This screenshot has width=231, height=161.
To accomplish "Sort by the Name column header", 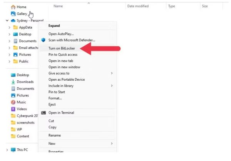I will click(x=58, y=6).
